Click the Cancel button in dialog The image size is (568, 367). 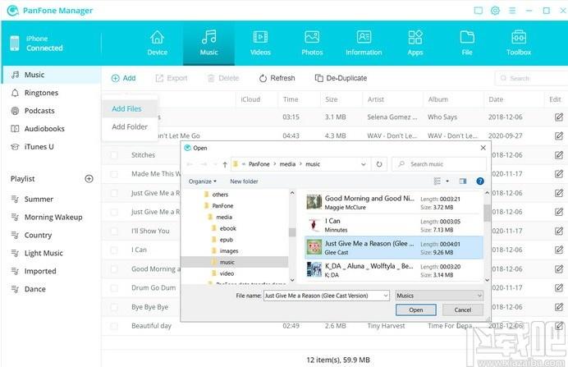[463, 310]
